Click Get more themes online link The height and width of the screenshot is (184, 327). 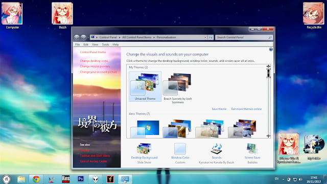point(246,109)
